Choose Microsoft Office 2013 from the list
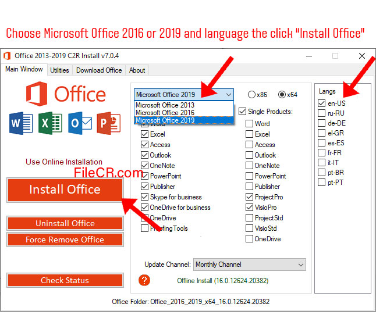 [184, 105]
